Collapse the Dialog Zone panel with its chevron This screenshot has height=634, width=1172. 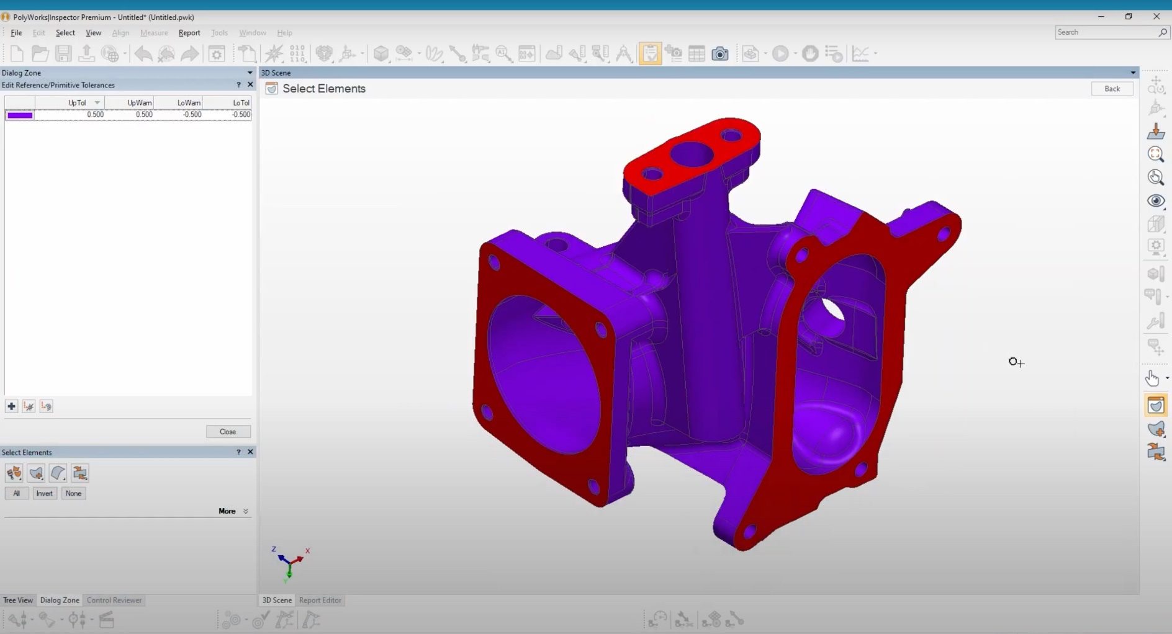249,73
